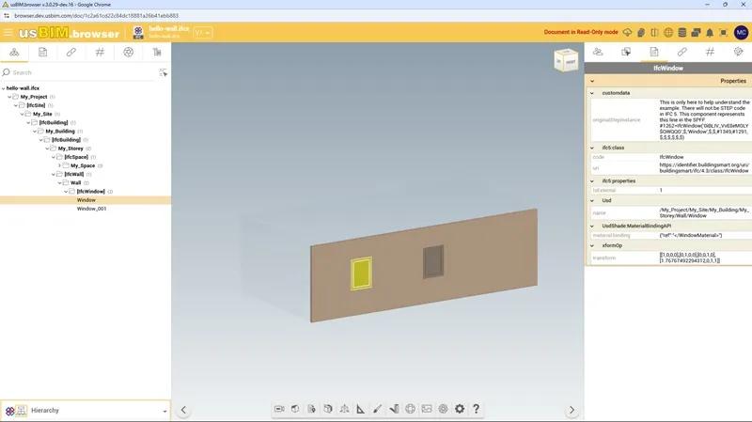Switch to hashtag tab in left panel
This screenshot has width=752, height=422.
(x=100, y=53)
